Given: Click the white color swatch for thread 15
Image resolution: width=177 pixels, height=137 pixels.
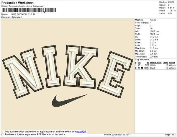Looking at the screenshot, I should pos(142,65).
